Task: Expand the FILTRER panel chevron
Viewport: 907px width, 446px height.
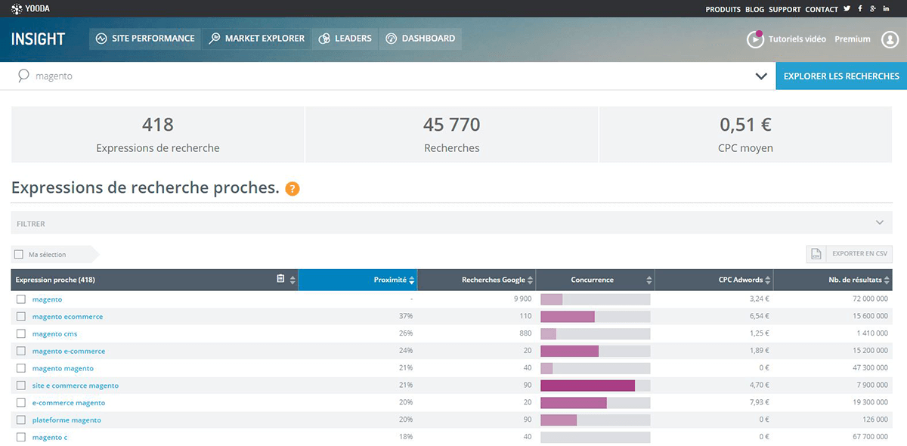Action: [x=880, y=223]
